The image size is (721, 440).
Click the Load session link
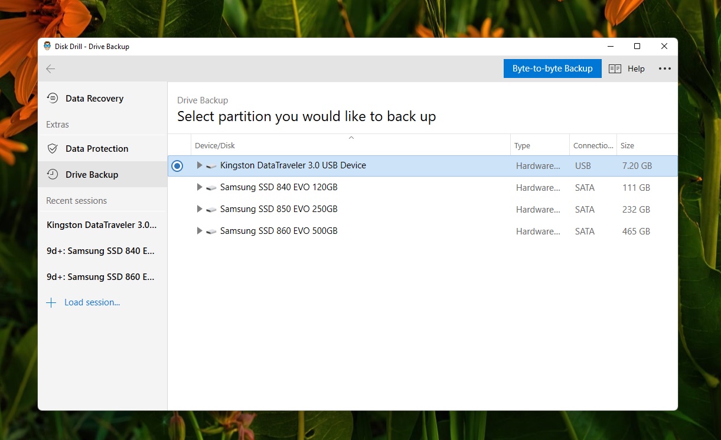92,302
